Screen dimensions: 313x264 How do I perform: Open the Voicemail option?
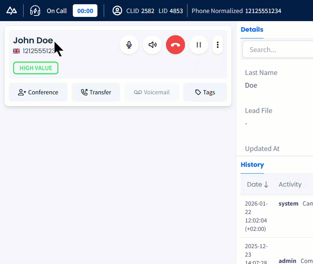pyautogui.click(x=152, y=92)
